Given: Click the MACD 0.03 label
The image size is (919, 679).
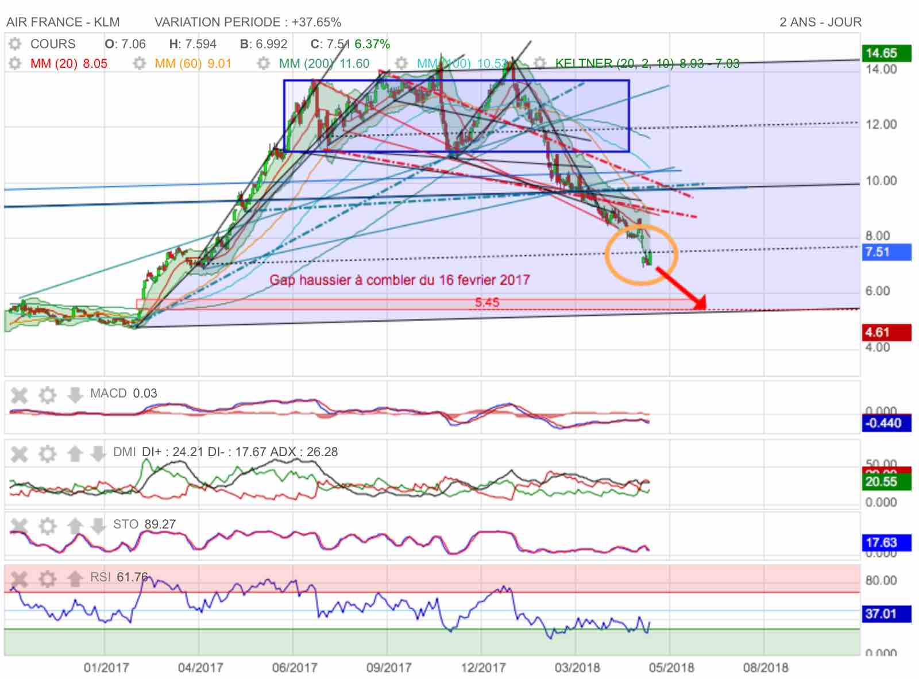Looking at the screenshot, I should pyautogui.click(x=123, y=393).
